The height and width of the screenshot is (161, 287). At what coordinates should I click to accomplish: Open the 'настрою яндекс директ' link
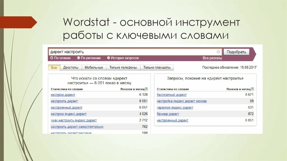tap(69, 114)
